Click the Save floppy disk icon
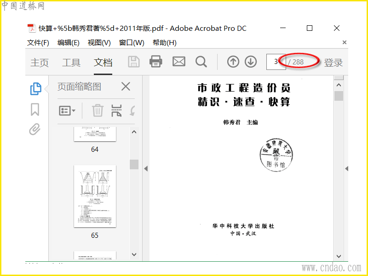Screen dimensions: 368x276 [134, 62]
